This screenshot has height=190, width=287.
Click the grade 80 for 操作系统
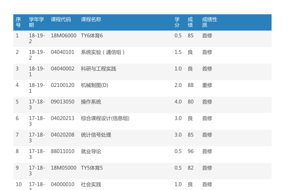click(x=191, y=102)
